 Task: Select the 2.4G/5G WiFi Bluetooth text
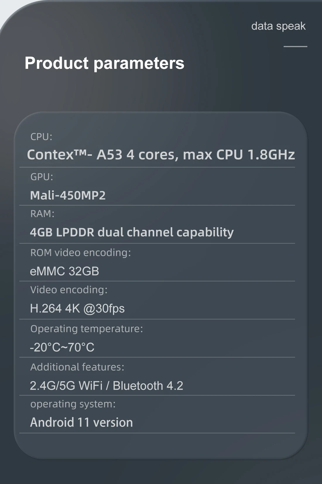[x=107, y=386]
